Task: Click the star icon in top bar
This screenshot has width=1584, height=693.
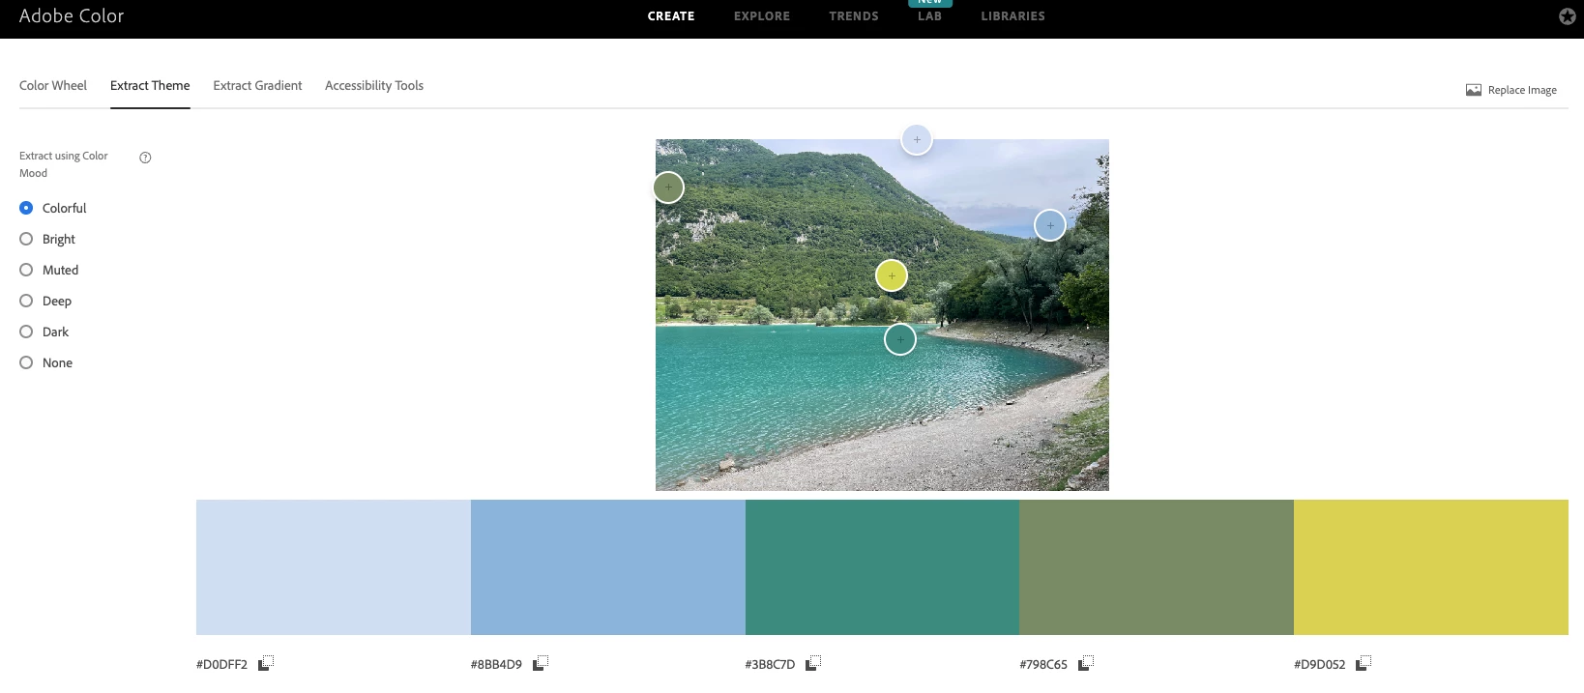Action: [1568, 16]
